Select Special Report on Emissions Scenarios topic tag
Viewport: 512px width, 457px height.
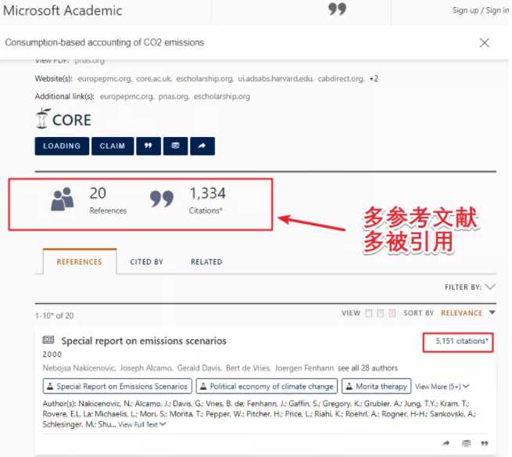click(117, 386)
